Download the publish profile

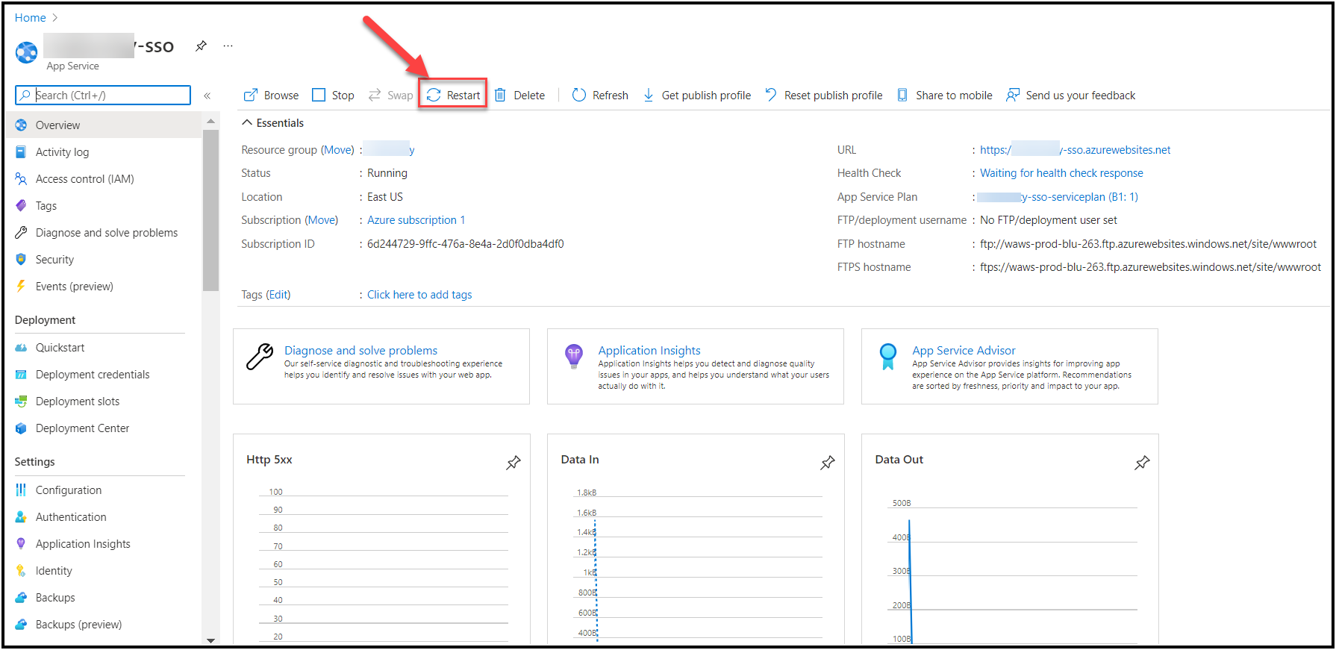coord(697,96)
